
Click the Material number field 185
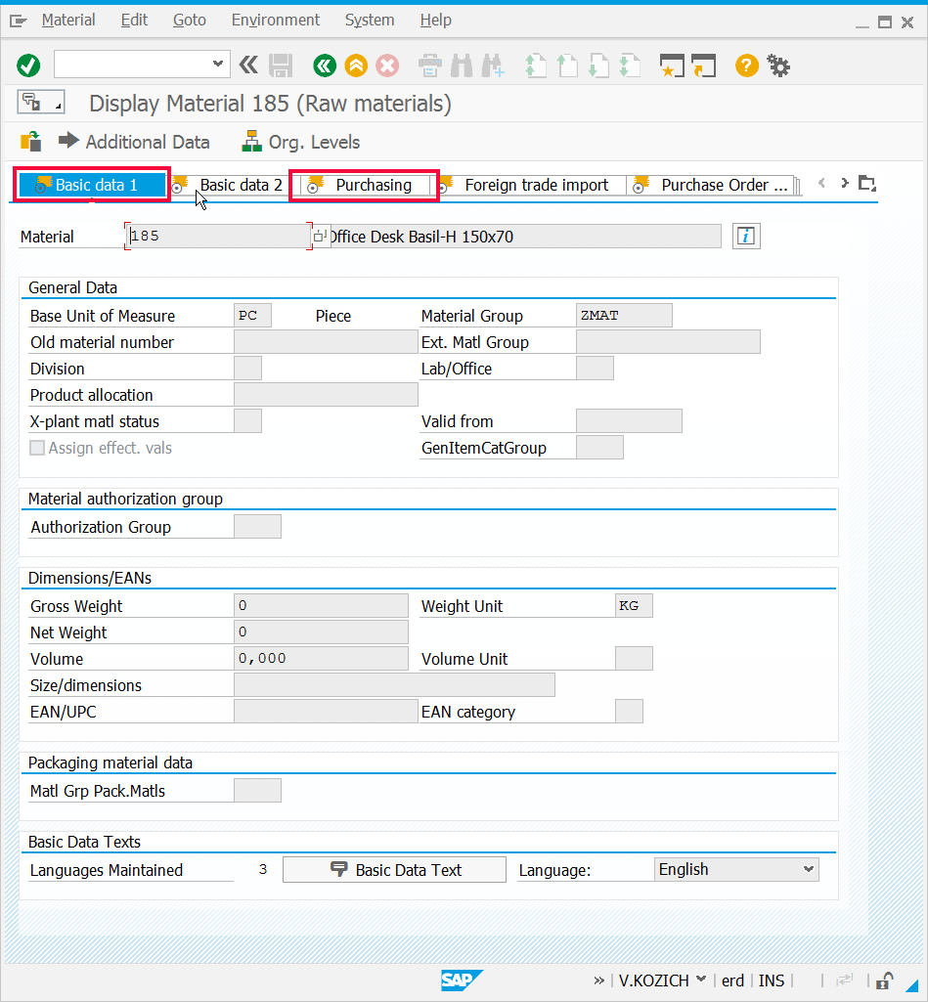[x=219, y=237]
